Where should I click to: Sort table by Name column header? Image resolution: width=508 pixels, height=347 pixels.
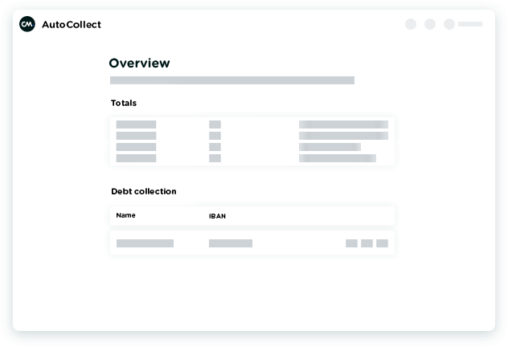click(x=125, y=215)
